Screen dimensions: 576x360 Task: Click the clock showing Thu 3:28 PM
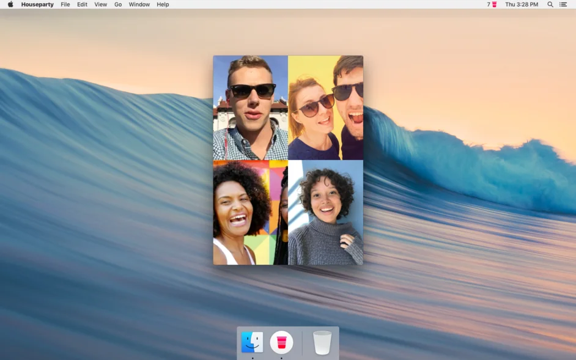520,4
